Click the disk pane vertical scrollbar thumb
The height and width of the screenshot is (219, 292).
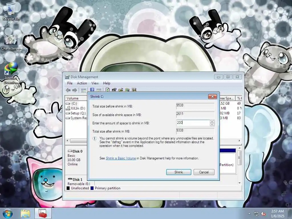[x=240, y=157]
